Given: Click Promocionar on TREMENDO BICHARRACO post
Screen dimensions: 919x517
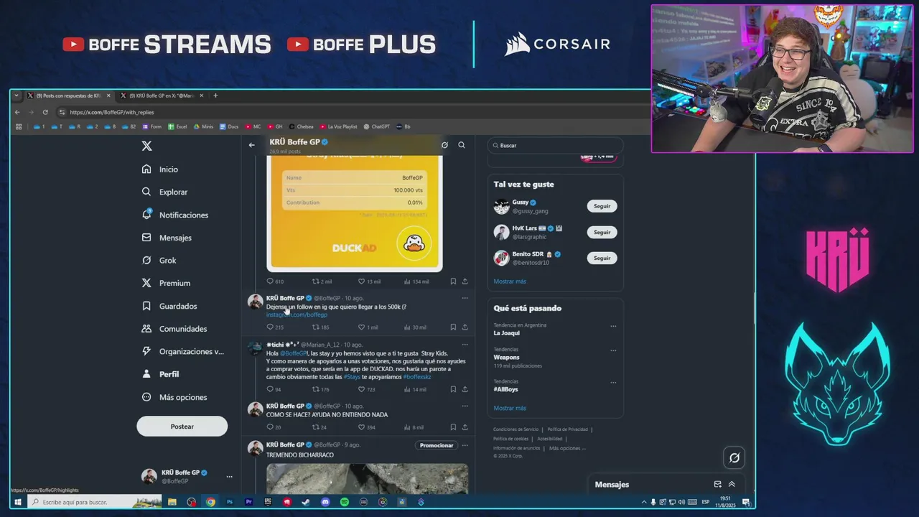Looking at the screenshot, I should click(x=437, y=445).
